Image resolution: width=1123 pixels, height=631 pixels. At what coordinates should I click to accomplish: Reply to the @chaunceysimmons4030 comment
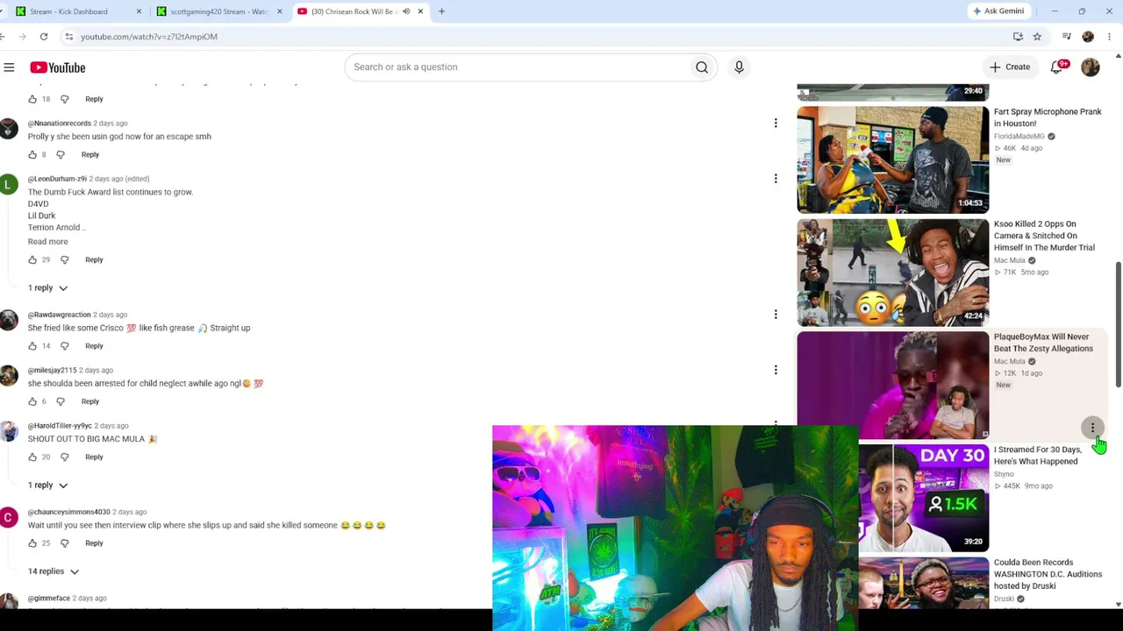[x=94, y=543]
